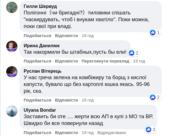
Task: Like Ulyana Bondar's comment via Подобається
Action: coord(37,133)
